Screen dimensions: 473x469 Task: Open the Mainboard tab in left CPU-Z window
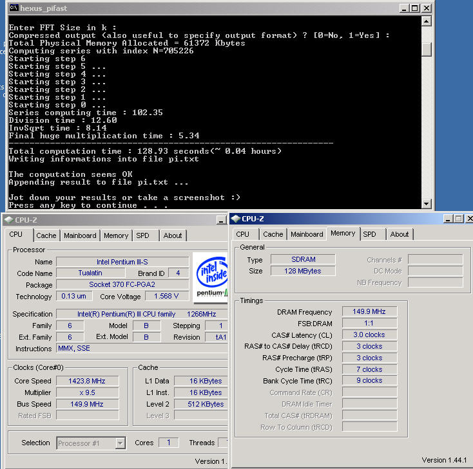[x=80, y=235]
